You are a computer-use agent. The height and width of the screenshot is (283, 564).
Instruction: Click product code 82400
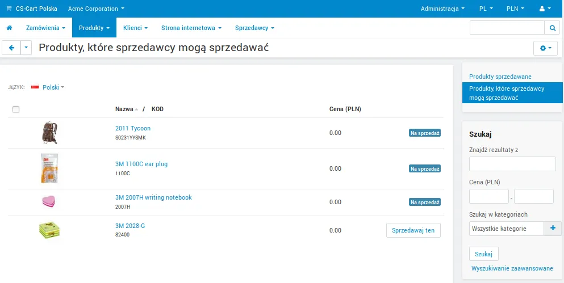(x=122, y=235)
